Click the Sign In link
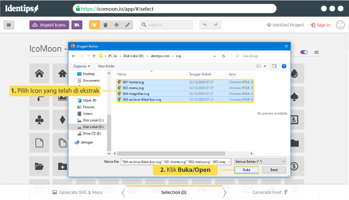This screenshot has height=200, width=349. 320,25
